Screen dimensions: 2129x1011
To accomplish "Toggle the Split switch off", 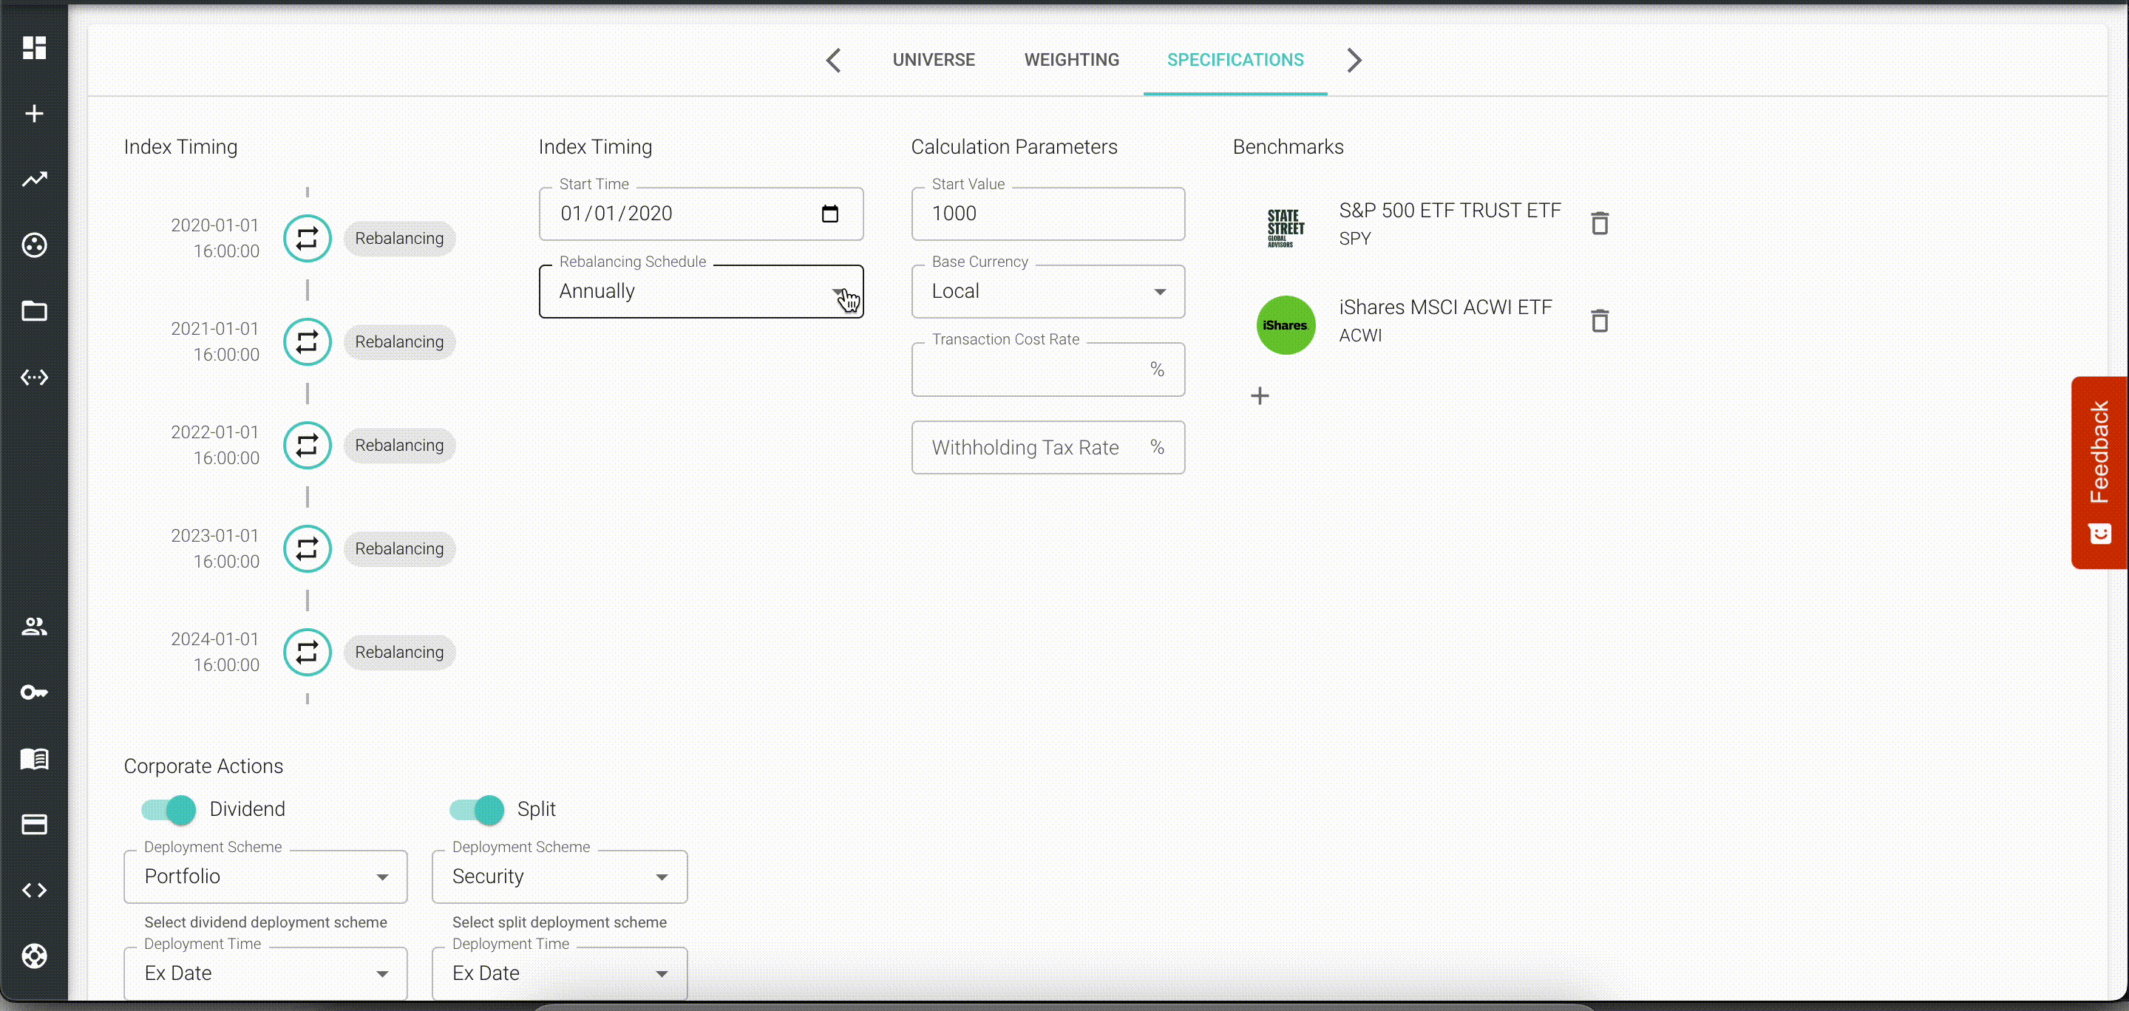I will [476, 809].
